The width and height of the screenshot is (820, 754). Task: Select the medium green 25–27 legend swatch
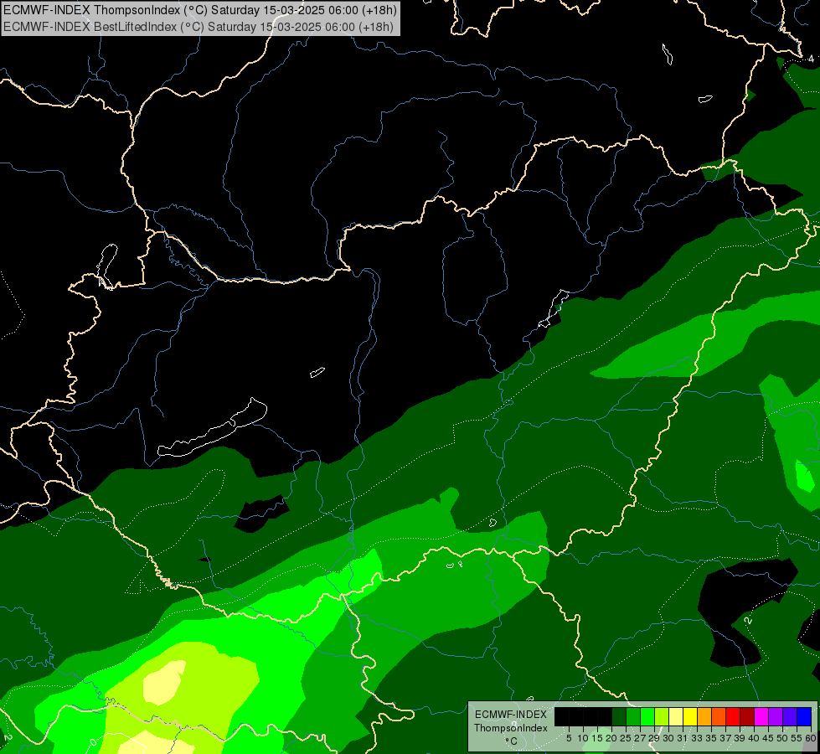pos(633,716)
